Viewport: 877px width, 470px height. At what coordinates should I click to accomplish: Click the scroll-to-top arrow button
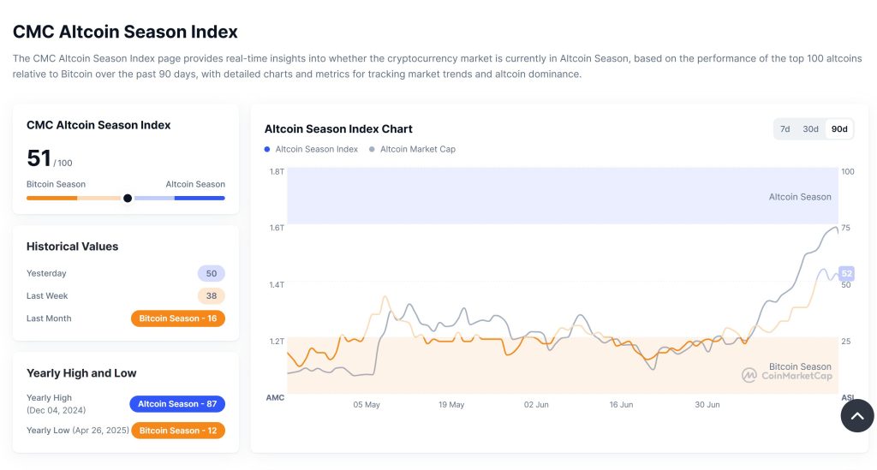click(857, 416)
